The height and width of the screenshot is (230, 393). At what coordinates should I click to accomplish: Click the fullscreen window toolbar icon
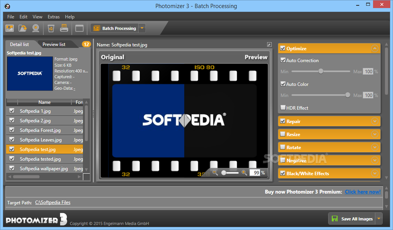(x=79, y=28)
